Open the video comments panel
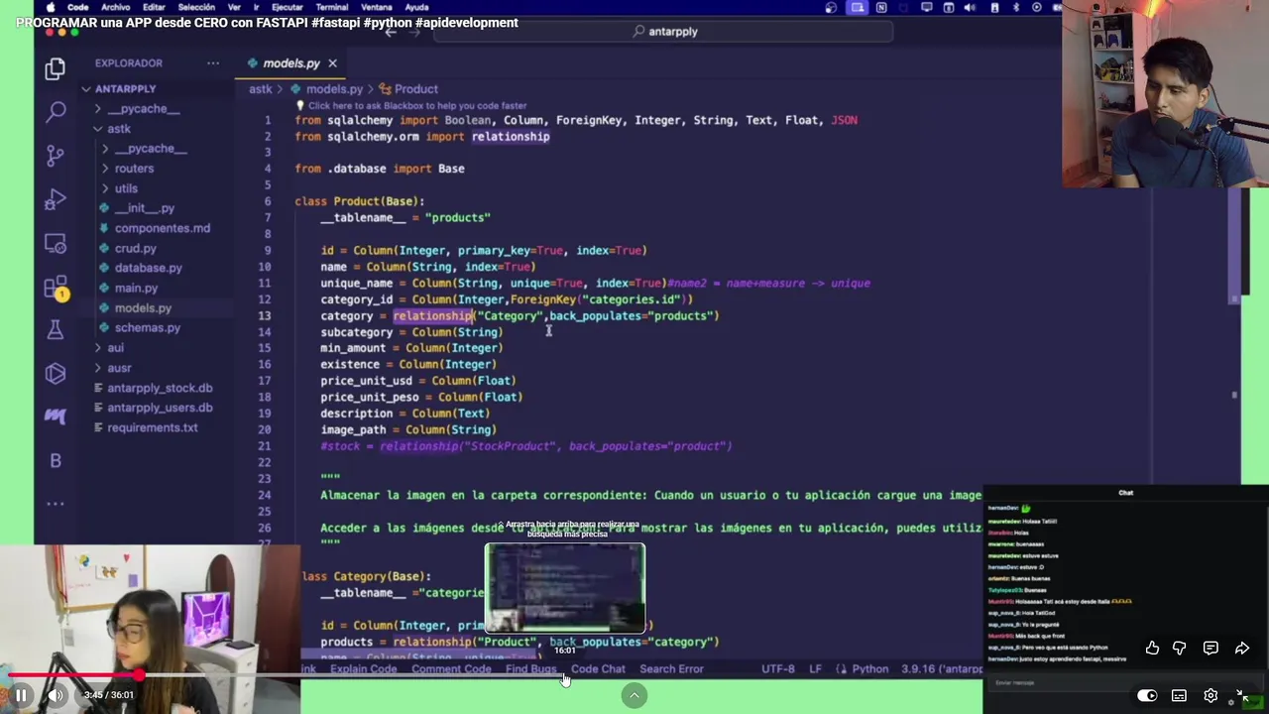This screenshot has width=1269, height=714. tap(1211, 648)
